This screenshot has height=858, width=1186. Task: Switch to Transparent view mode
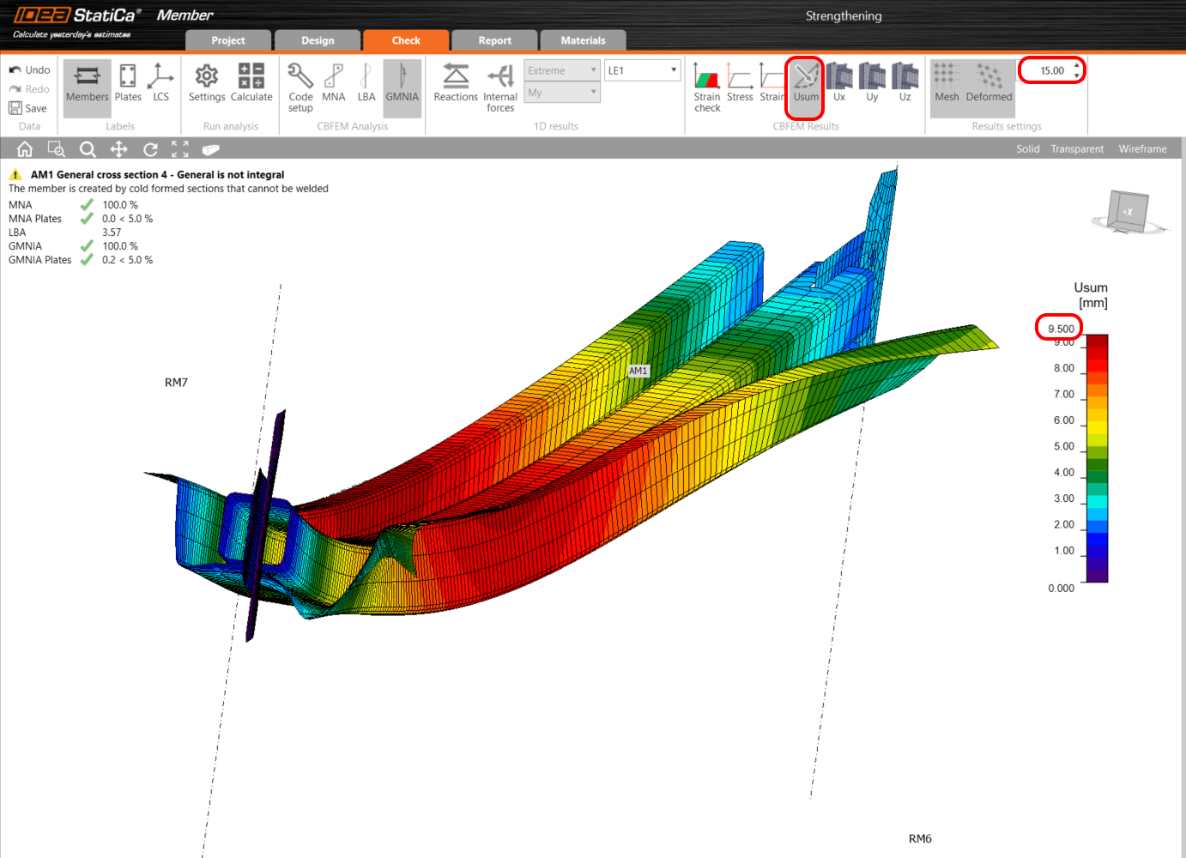(x=1077, y=149)
